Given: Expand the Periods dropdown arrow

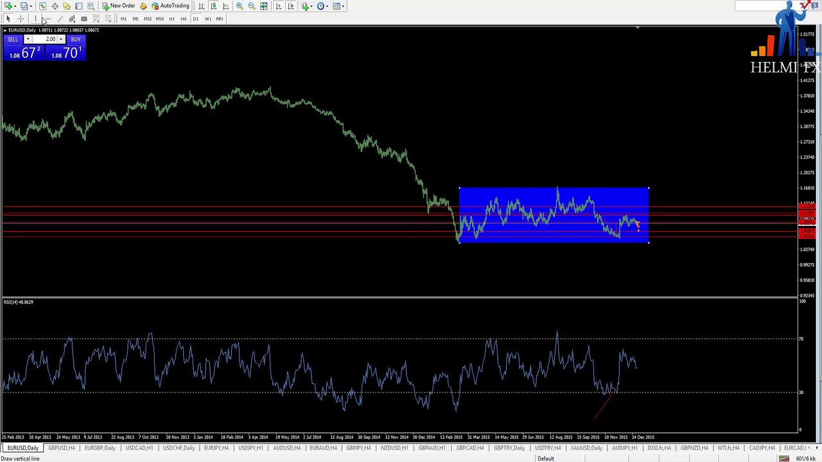Looking at the screenshot, I should click(327, 6).
